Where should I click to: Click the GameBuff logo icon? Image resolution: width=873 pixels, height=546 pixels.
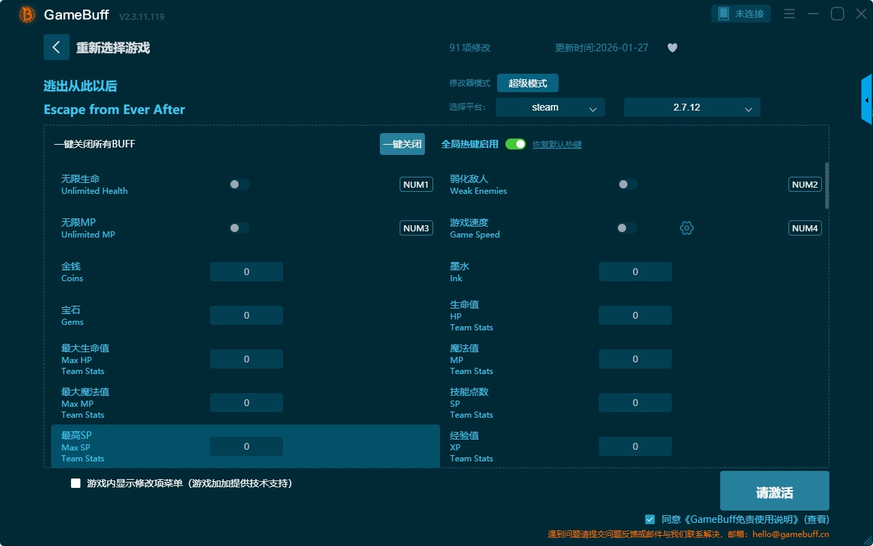[27, 14]
